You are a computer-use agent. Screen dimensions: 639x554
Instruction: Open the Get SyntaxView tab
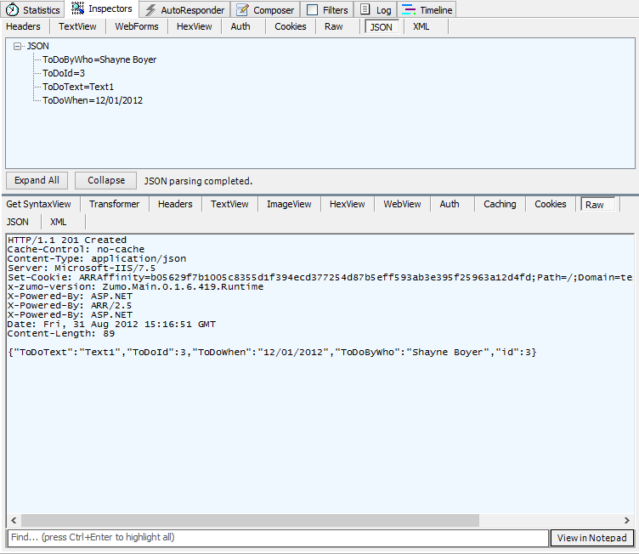click(39, 204)
